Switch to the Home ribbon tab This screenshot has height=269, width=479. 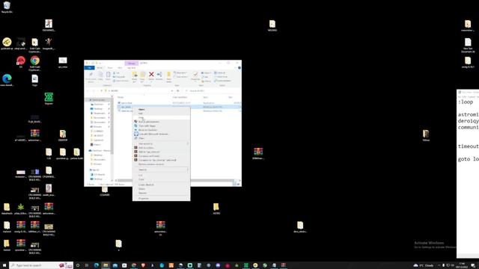pos(100,68)
